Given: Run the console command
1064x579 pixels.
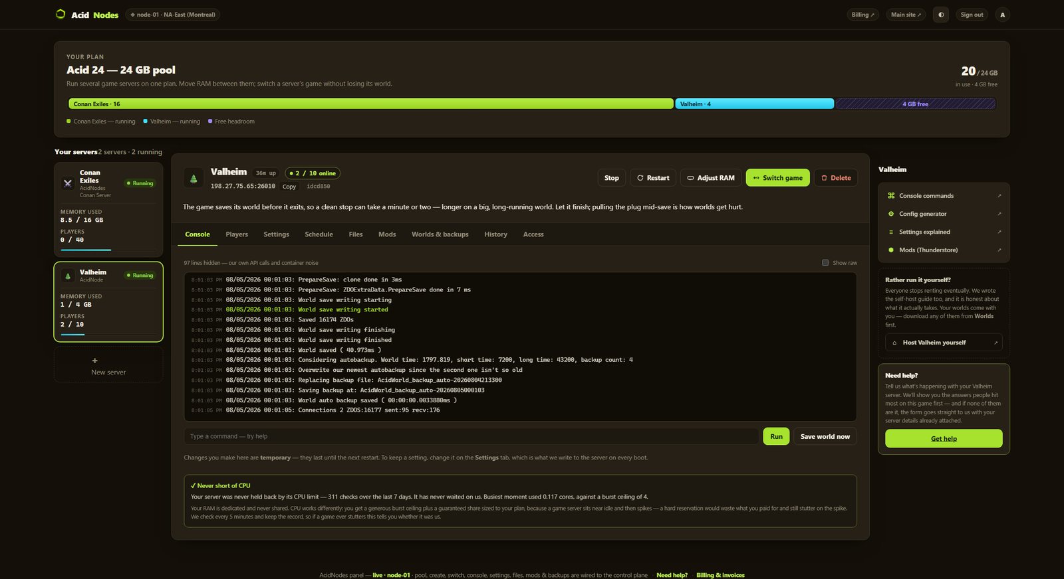Looking at the screenshot, I should 776,436.
